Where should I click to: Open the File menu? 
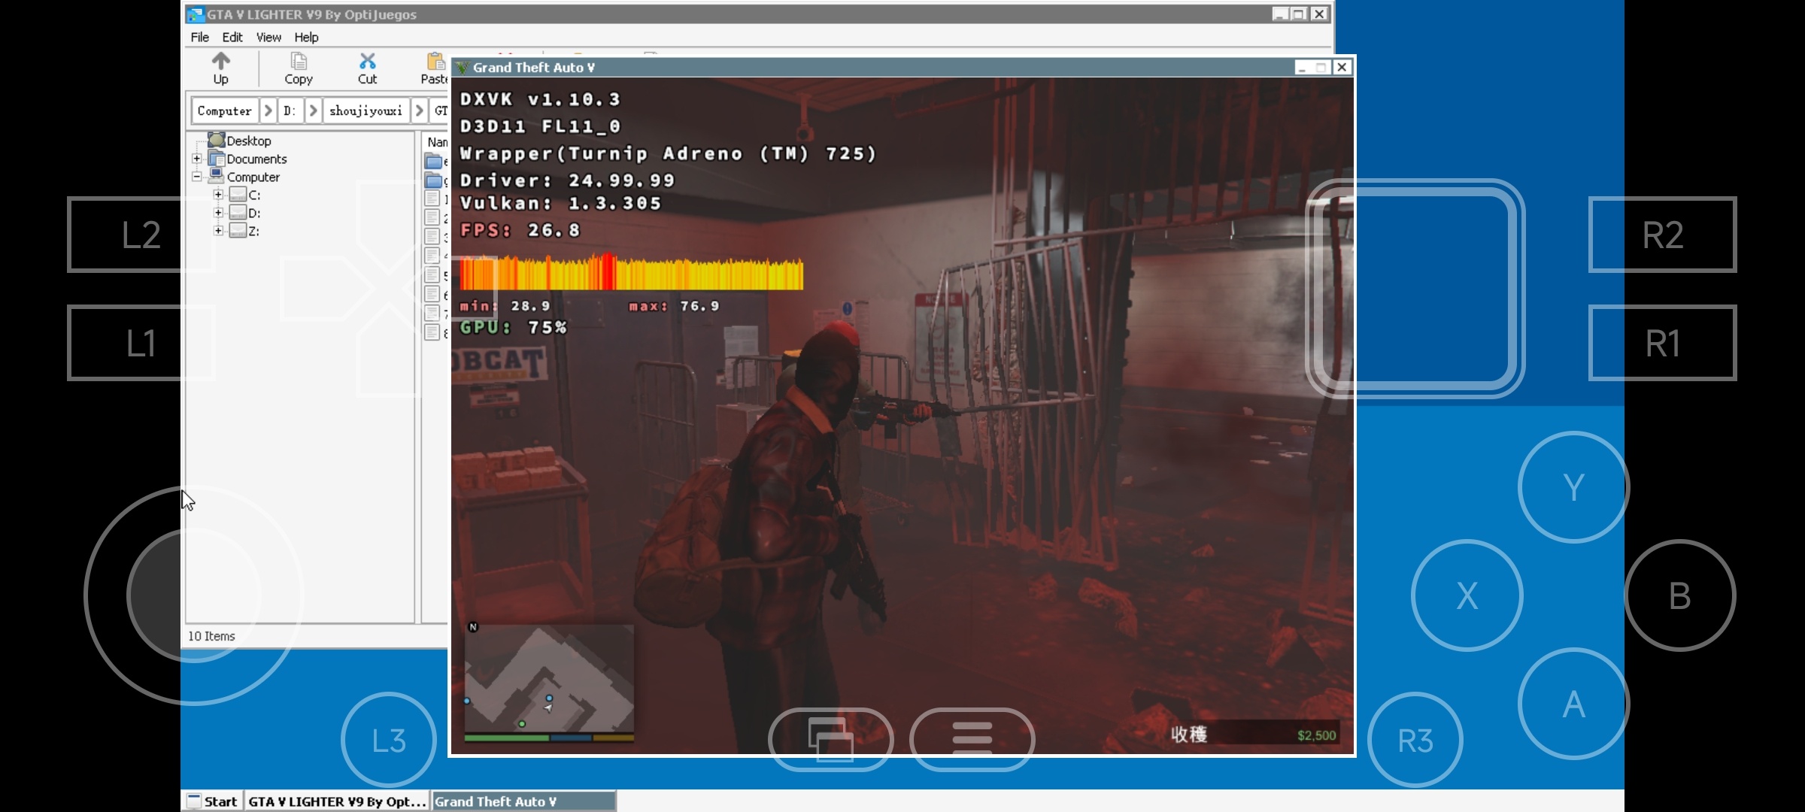[199, 37]
